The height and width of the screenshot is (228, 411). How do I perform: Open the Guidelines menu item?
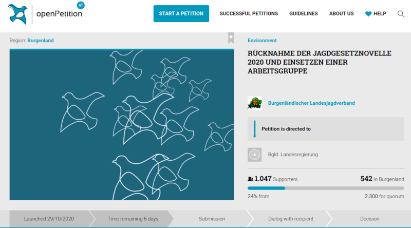click(304, 14)
